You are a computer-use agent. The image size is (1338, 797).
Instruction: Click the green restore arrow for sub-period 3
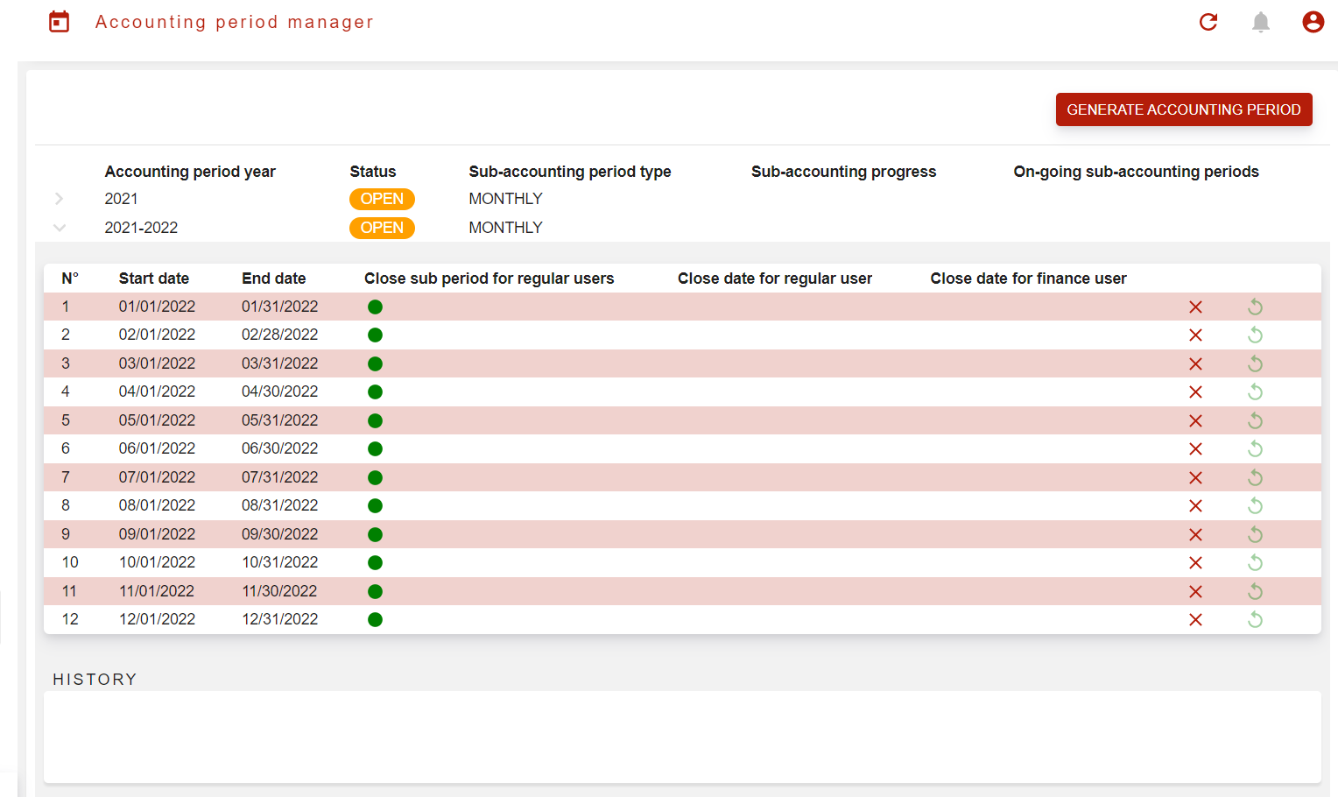pyautogui.click(x=1255, y=363)
